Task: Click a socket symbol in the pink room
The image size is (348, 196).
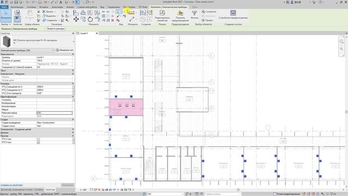Action: 127,106
